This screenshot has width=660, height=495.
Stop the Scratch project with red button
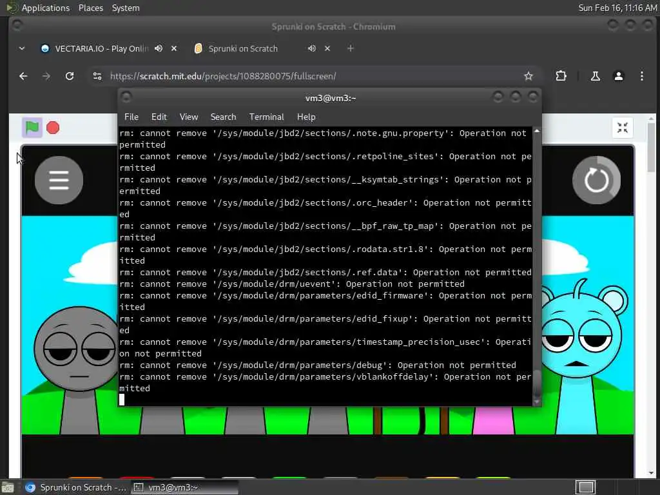click(53, 128)
